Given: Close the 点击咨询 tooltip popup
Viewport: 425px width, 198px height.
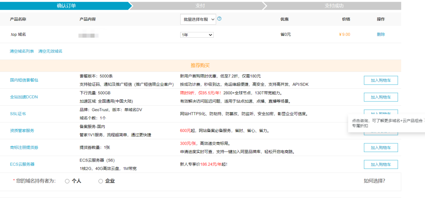Looking at the screenshot, I should pyautogui.click(x=423, y=121).
